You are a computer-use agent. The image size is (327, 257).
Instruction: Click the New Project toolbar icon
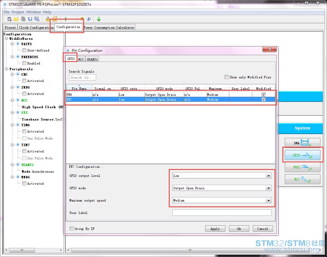click(10, 19)
